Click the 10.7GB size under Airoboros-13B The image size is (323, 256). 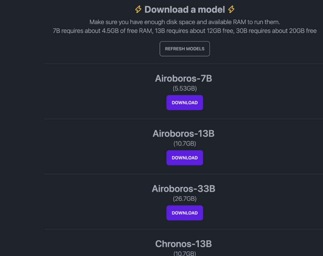point(185,144)
